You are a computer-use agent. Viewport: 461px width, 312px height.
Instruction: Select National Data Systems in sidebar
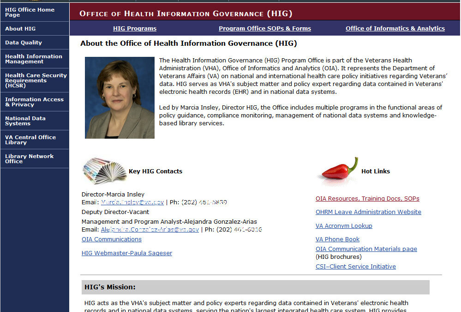click(x=25, y=121)
